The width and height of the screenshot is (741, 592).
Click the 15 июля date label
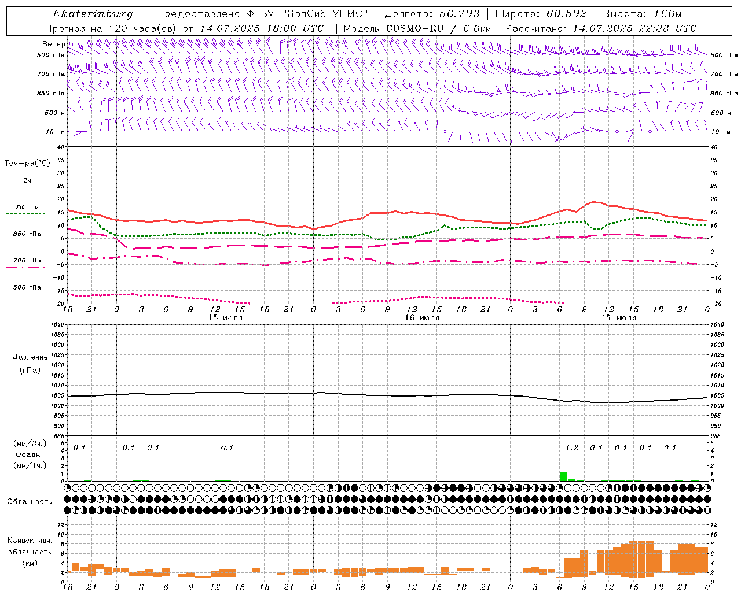tap(225, 318)
